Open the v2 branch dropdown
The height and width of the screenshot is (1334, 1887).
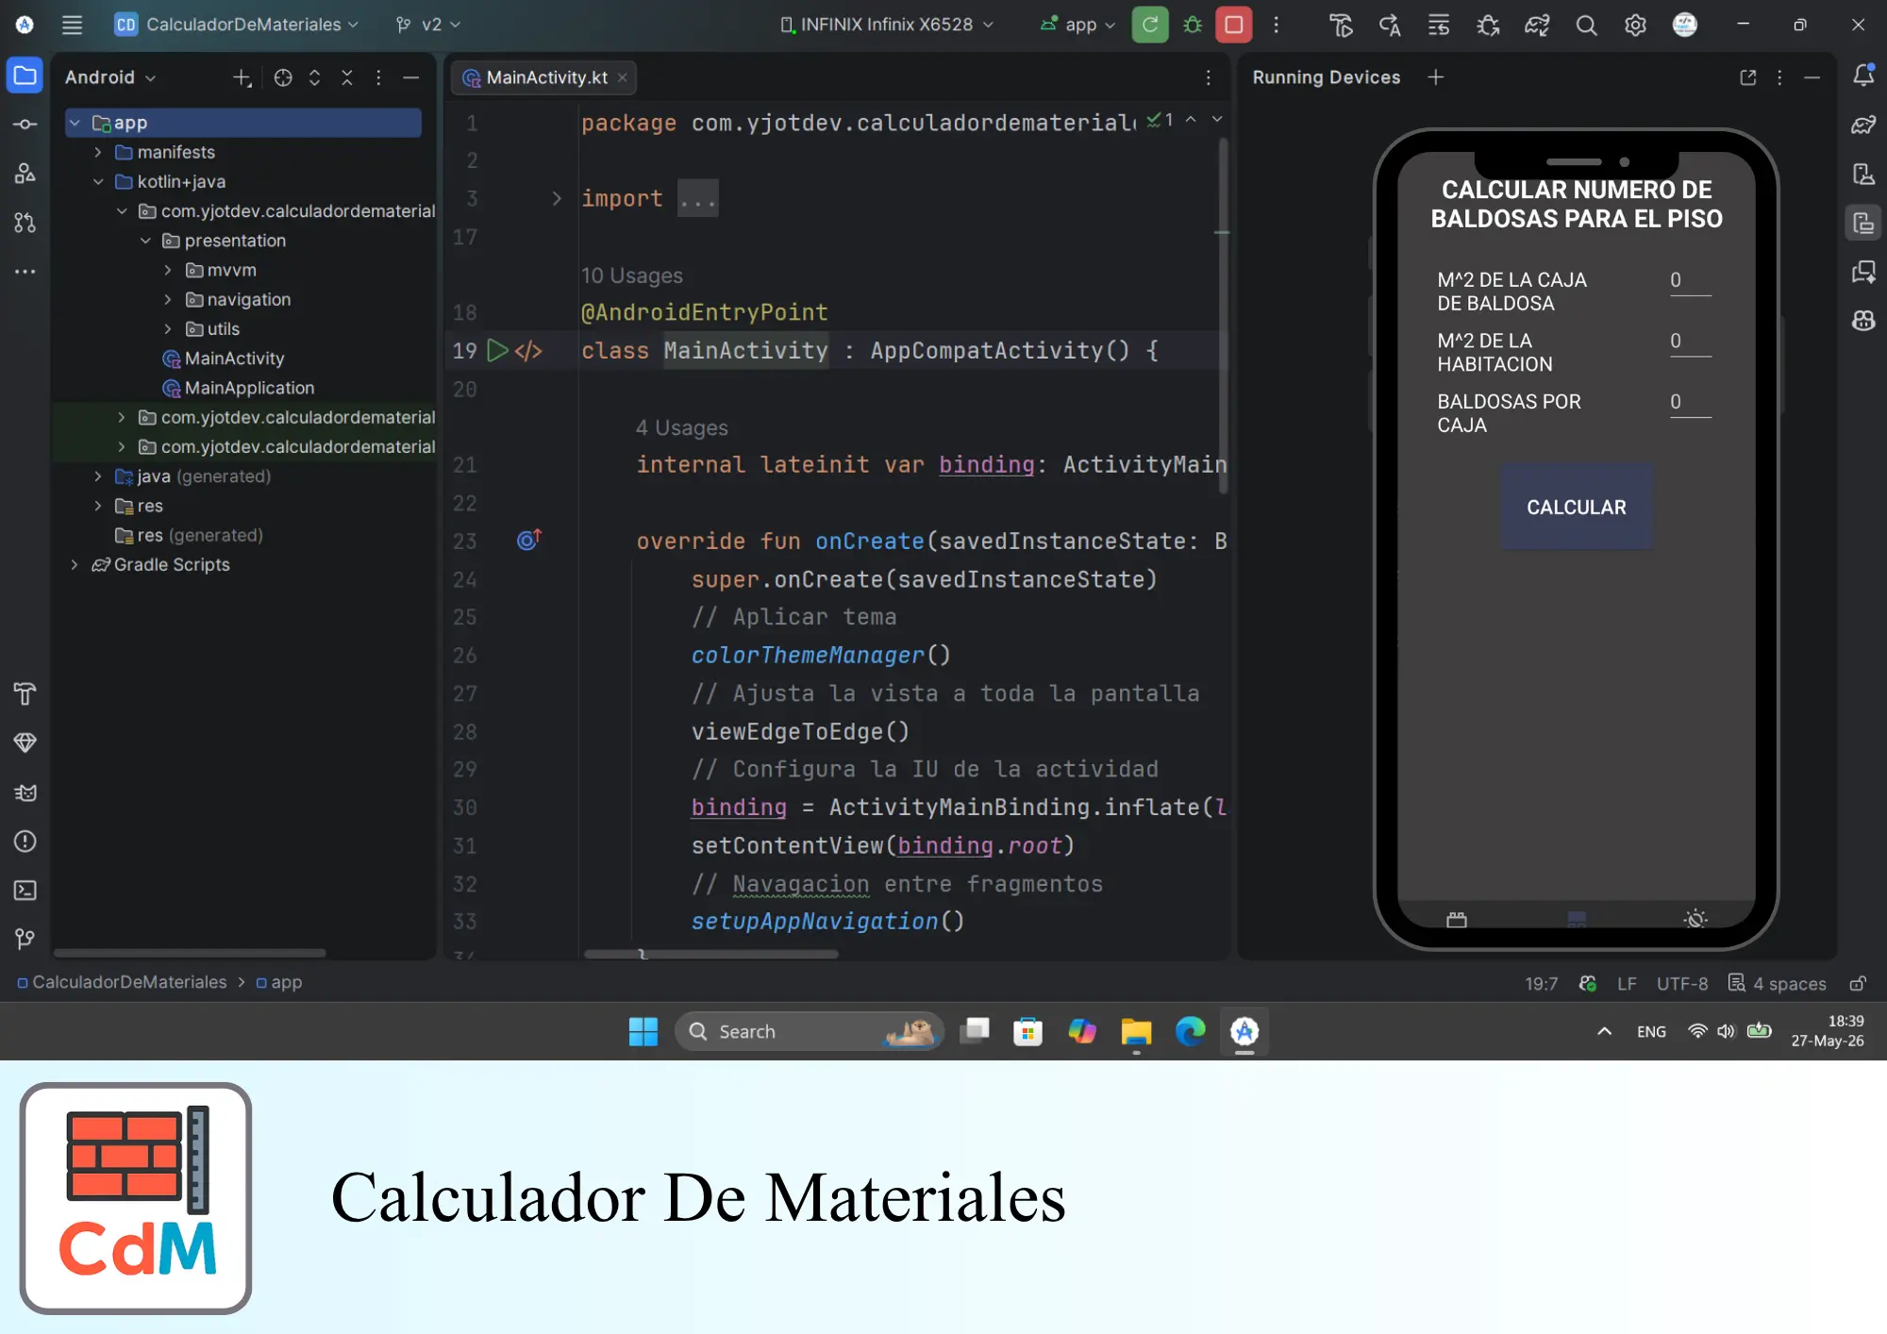point(427,25)
